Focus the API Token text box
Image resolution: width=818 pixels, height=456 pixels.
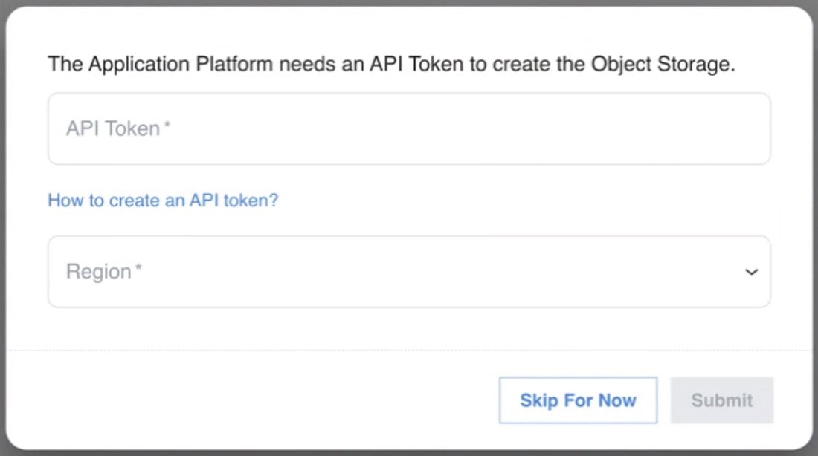tap(409, 128)
